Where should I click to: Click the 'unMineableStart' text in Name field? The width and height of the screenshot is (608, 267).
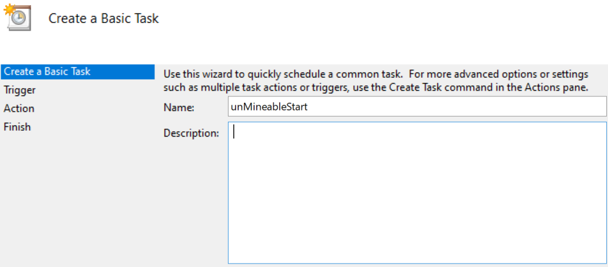(269, 107)
